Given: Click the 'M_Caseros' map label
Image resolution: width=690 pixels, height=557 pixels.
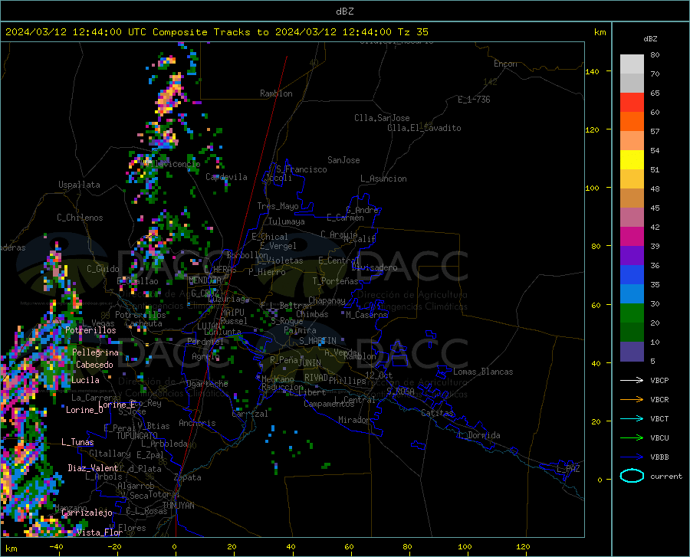Looking at the screenshot, I should click(366, 315).
